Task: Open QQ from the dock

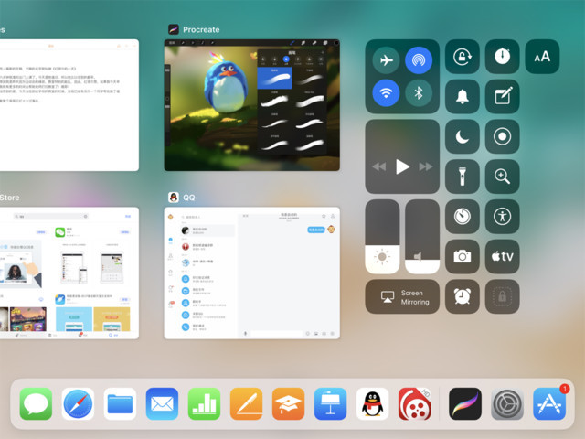Action: [372, 404]
